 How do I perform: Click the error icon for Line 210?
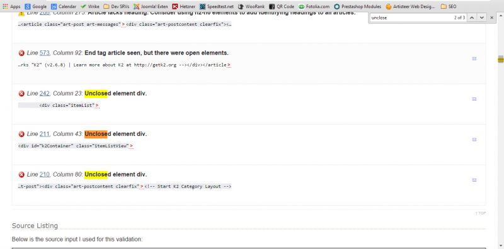point(21,175)
